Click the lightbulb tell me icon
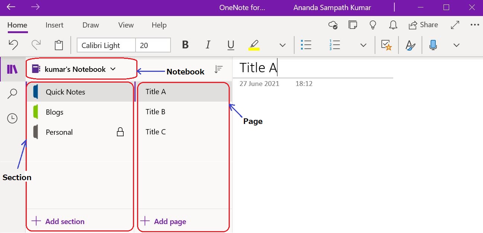The image size is (483, 233). tap(373, 25)
